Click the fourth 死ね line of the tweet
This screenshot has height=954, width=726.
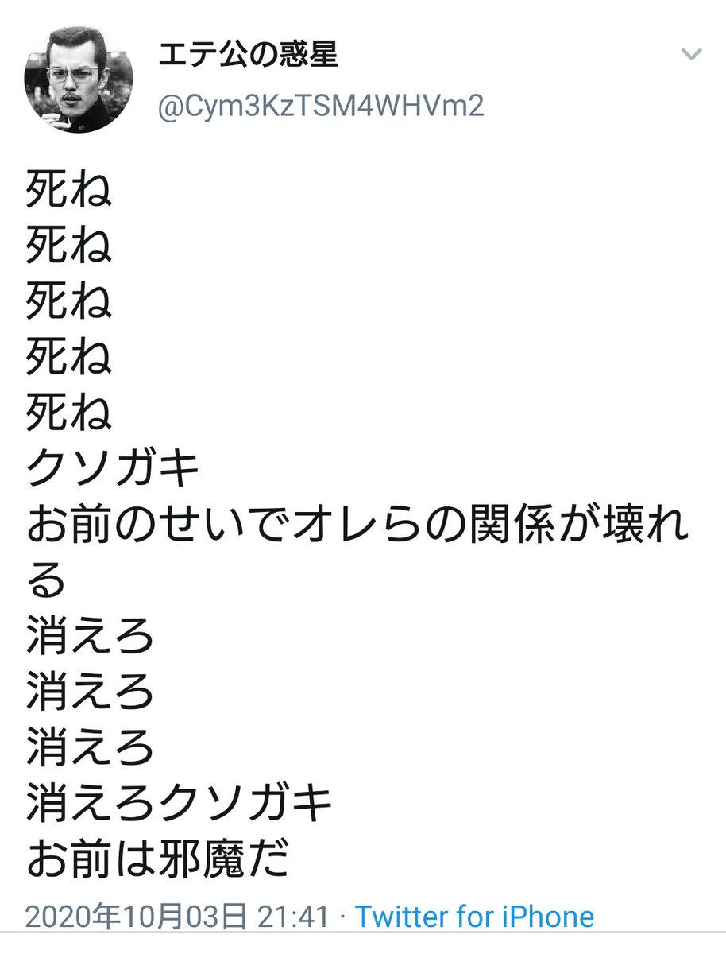(x=69, y=358)
